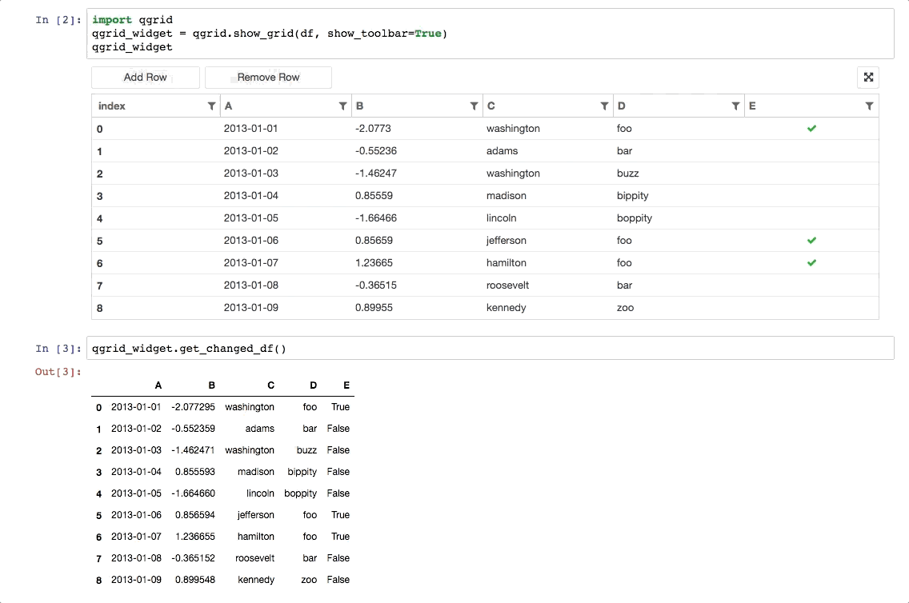Toggle the grid full-screen expand icon
Screen dimensions: 909x603
868,77
